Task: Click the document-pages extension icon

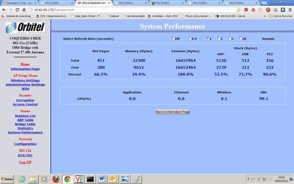Action: pos(261,10)
